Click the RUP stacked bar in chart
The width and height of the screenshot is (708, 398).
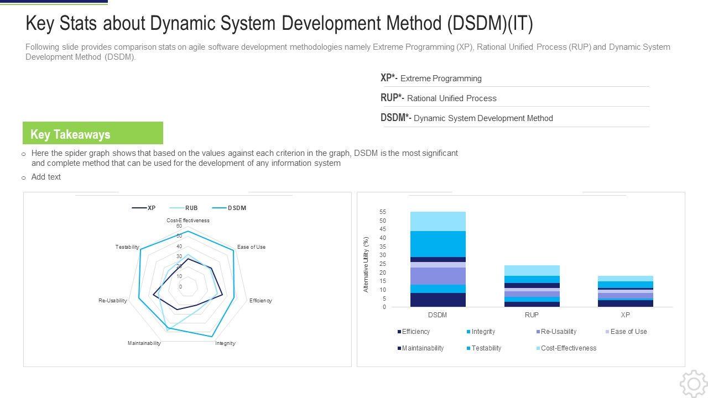pos(532,286)
